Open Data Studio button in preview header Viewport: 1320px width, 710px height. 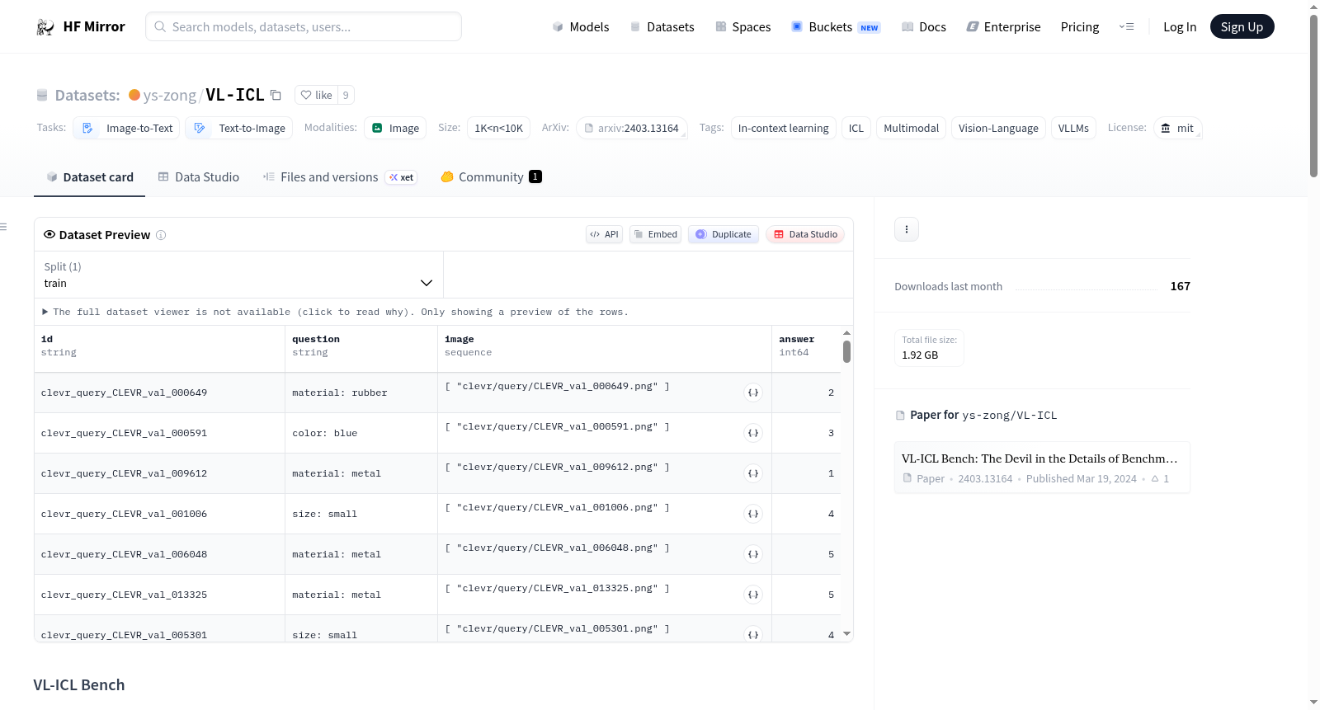(x=805, y=234)
